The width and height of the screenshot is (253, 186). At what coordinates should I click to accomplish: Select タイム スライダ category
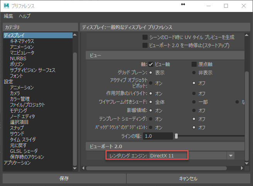click(x=23, y=140)
